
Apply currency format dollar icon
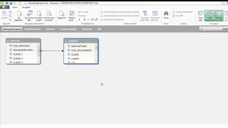coord(79,20)
